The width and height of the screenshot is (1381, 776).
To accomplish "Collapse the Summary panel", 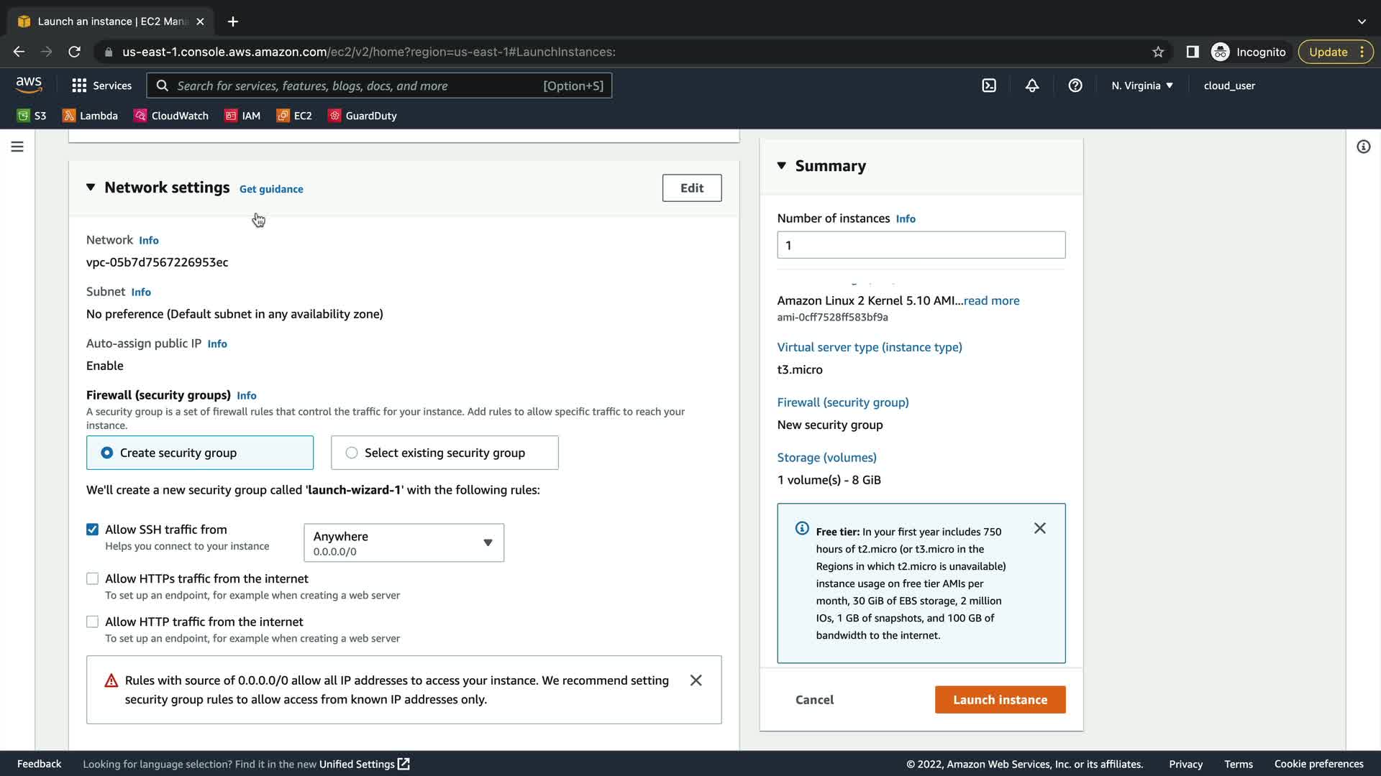I will [782, 166].
